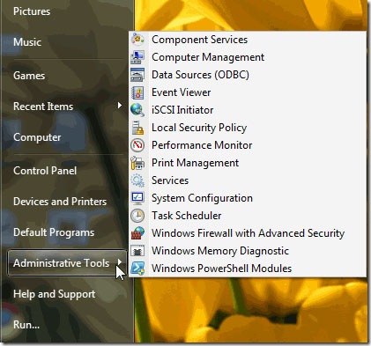Select Event Viewer label
Image resolution: width=371 pixels, height=346 pixels.
pyautogui.click(x=182, y=92)
